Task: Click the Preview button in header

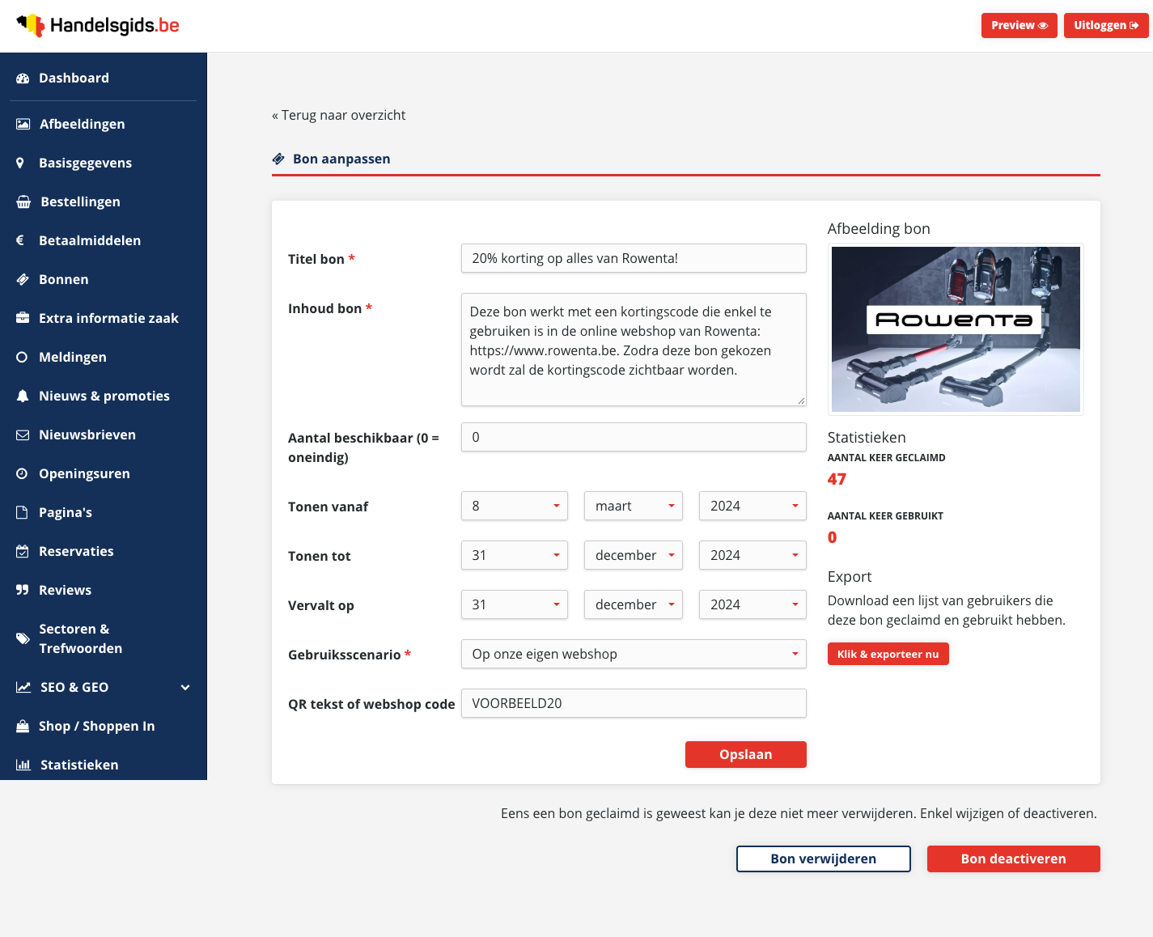Action: [1019, 25]
